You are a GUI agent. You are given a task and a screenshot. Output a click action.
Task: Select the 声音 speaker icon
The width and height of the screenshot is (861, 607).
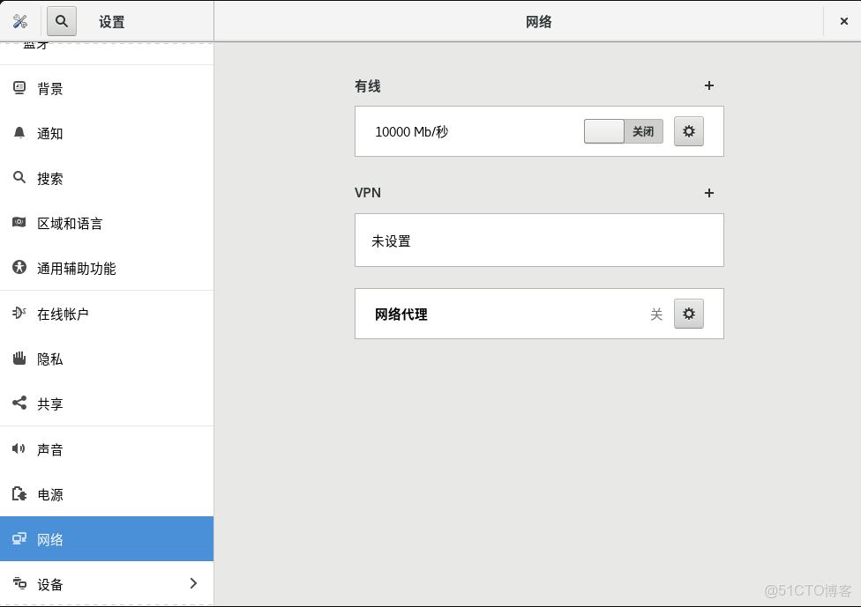coord(19,449)
